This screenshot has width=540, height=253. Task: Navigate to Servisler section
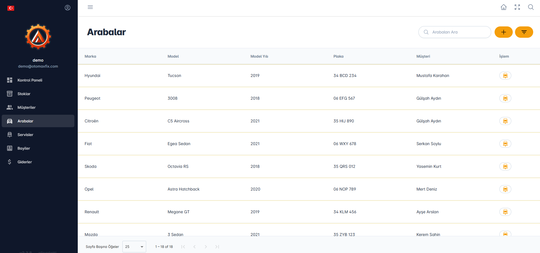tap(38, 135)
